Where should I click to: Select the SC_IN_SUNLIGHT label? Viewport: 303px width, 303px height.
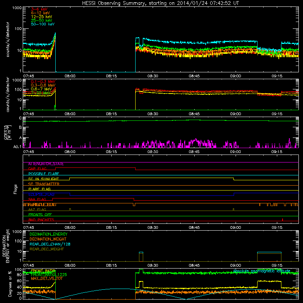coord(44,179)
